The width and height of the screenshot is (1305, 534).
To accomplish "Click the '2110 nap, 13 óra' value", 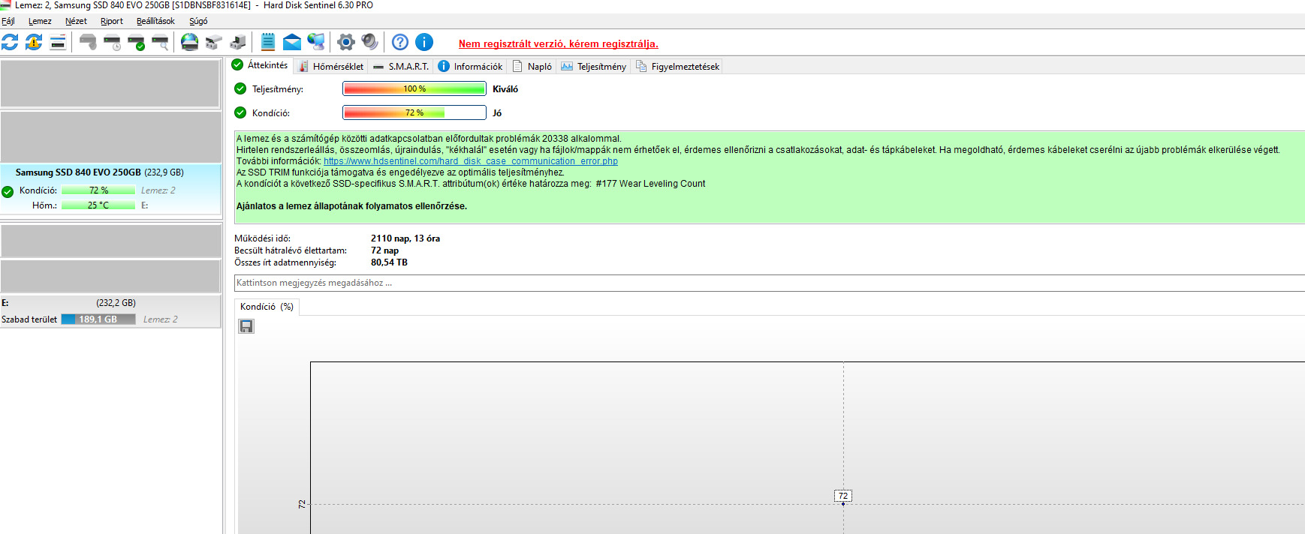I will [405, 238].
